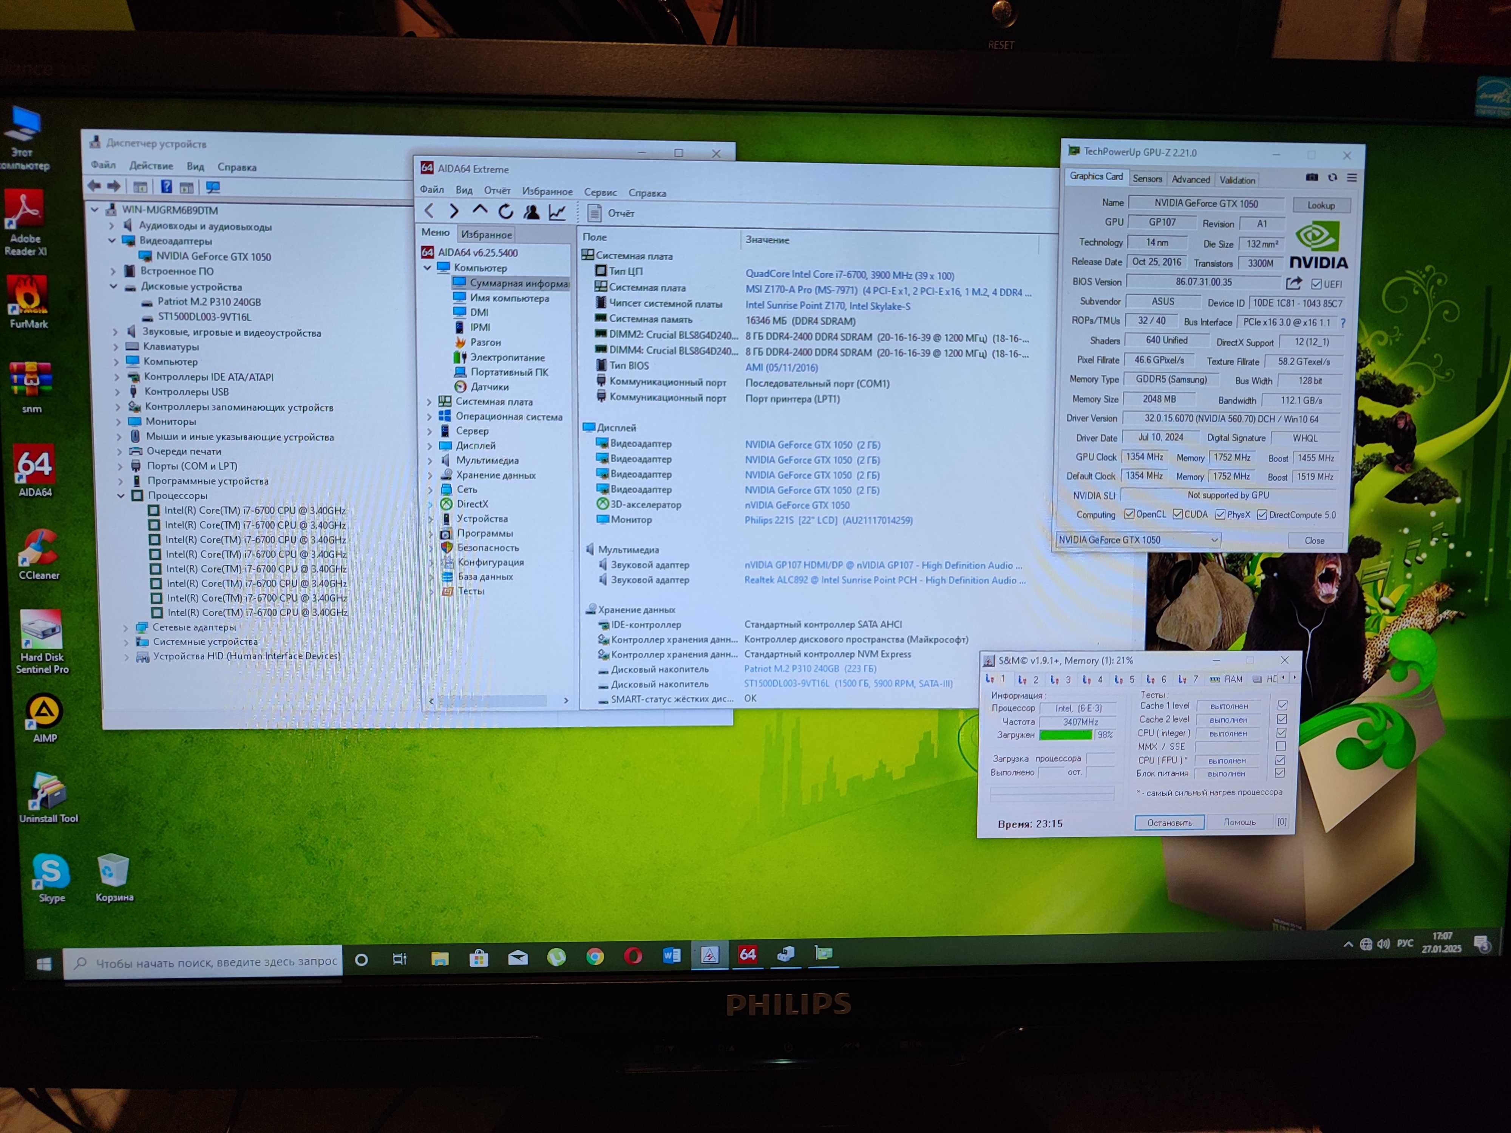Toggle the OpenCL checkbox in GPU-Z
The height and width of the screenshot is (1133, 1511).
(1130, 514)
